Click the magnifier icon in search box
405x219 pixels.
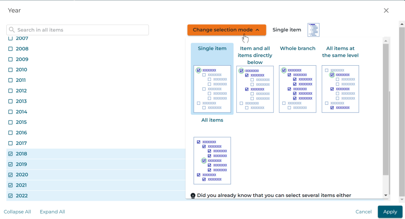coord(12,30)
